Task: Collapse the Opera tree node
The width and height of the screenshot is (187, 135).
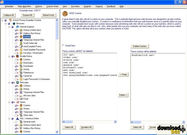Action: coord(9,102)
